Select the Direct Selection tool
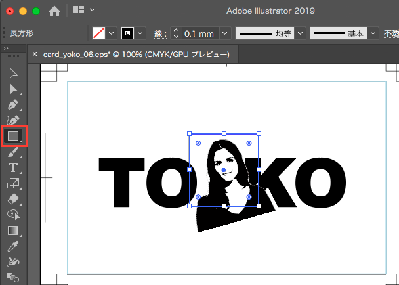The width and height of the screenshot is (399, 285). [13, 89]
